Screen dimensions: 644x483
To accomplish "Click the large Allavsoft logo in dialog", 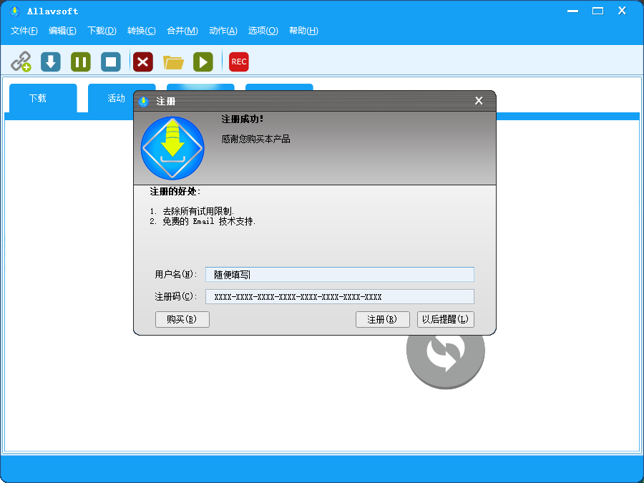I will click(172, 148).
